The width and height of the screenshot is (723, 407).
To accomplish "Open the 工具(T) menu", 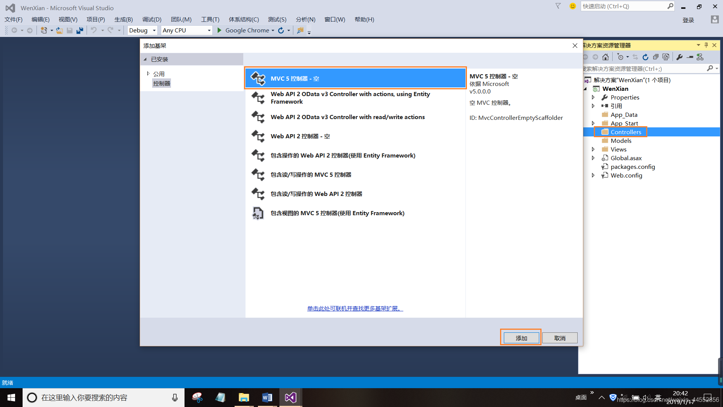I will (210, 19).
